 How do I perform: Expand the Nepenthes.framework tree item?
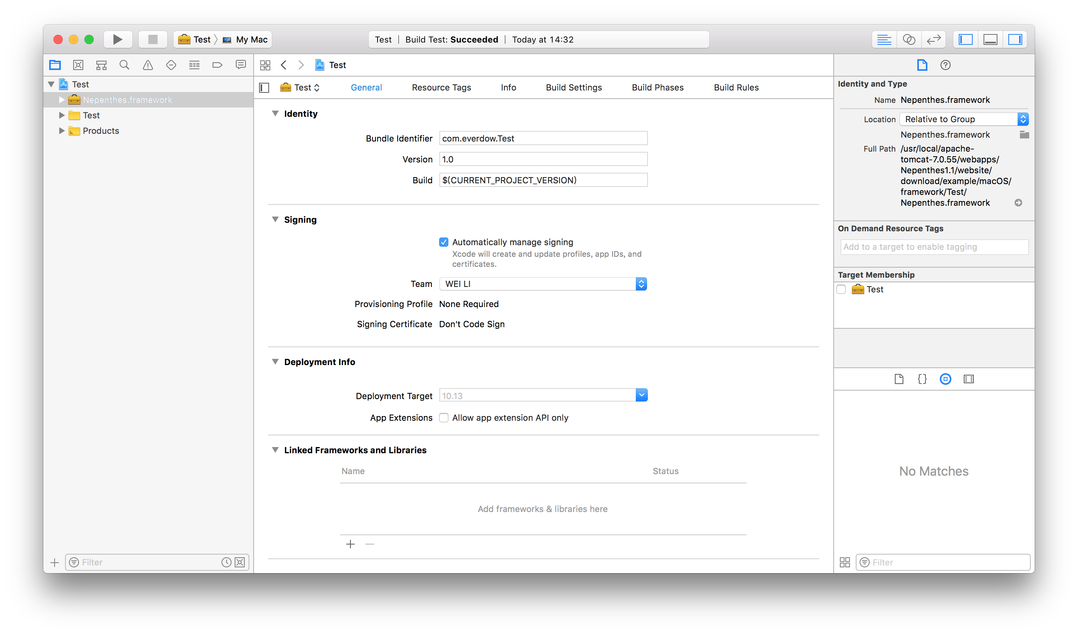tap(62, 100)
